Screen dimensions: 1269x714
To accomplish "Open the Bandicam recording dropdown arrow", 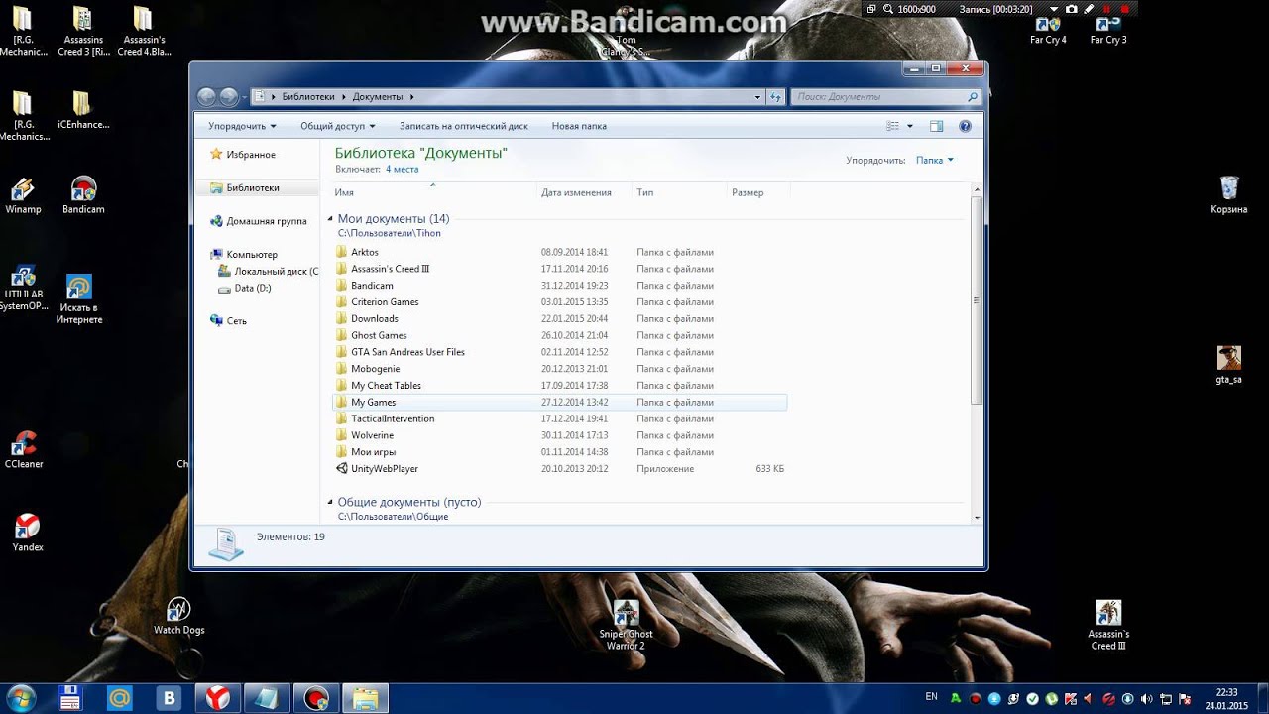I will (1054, 8).
